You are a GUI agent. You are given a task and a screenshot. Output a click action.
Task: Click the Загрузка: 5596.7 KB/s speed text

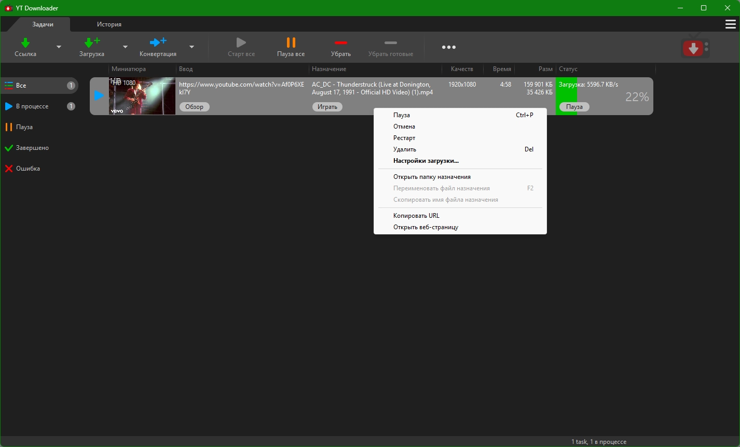[588, 85]
